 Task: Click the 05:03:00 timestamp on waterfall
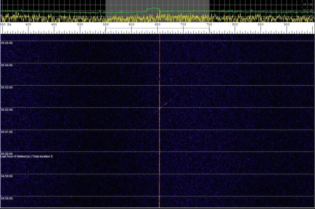click(x=7, y=87)
